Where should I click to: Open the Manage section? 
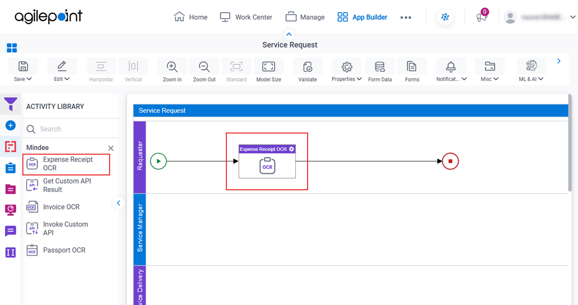tap(305, 17)
